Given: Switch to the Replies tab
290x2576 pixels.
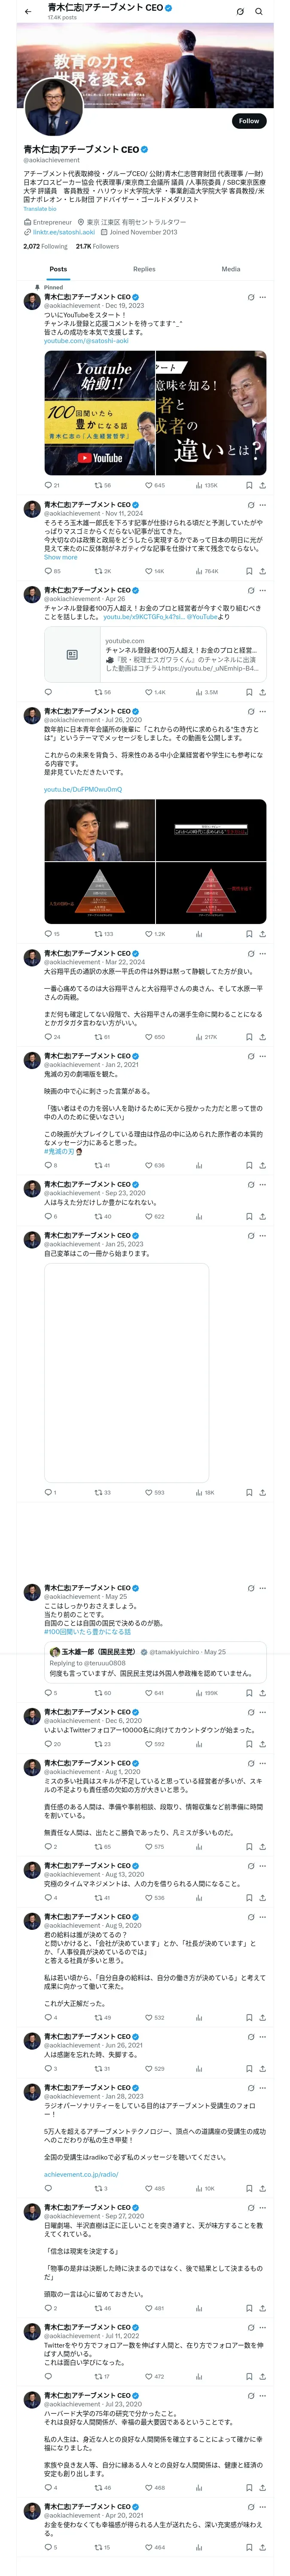Looking at the screenshot, I should 144,269.
